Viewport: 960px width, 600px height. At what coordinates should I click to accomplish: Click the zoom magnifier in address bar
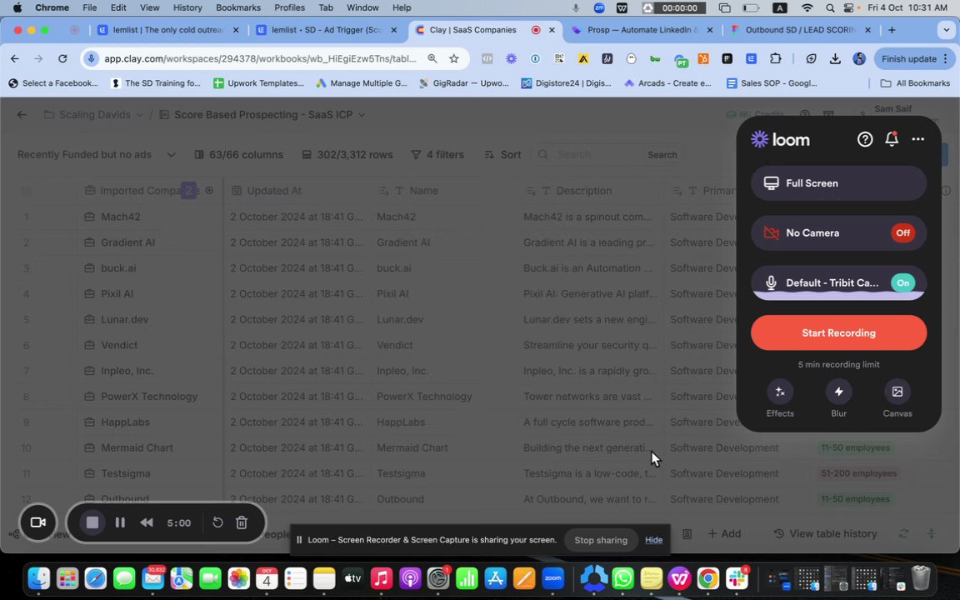[x=432, y=59]
